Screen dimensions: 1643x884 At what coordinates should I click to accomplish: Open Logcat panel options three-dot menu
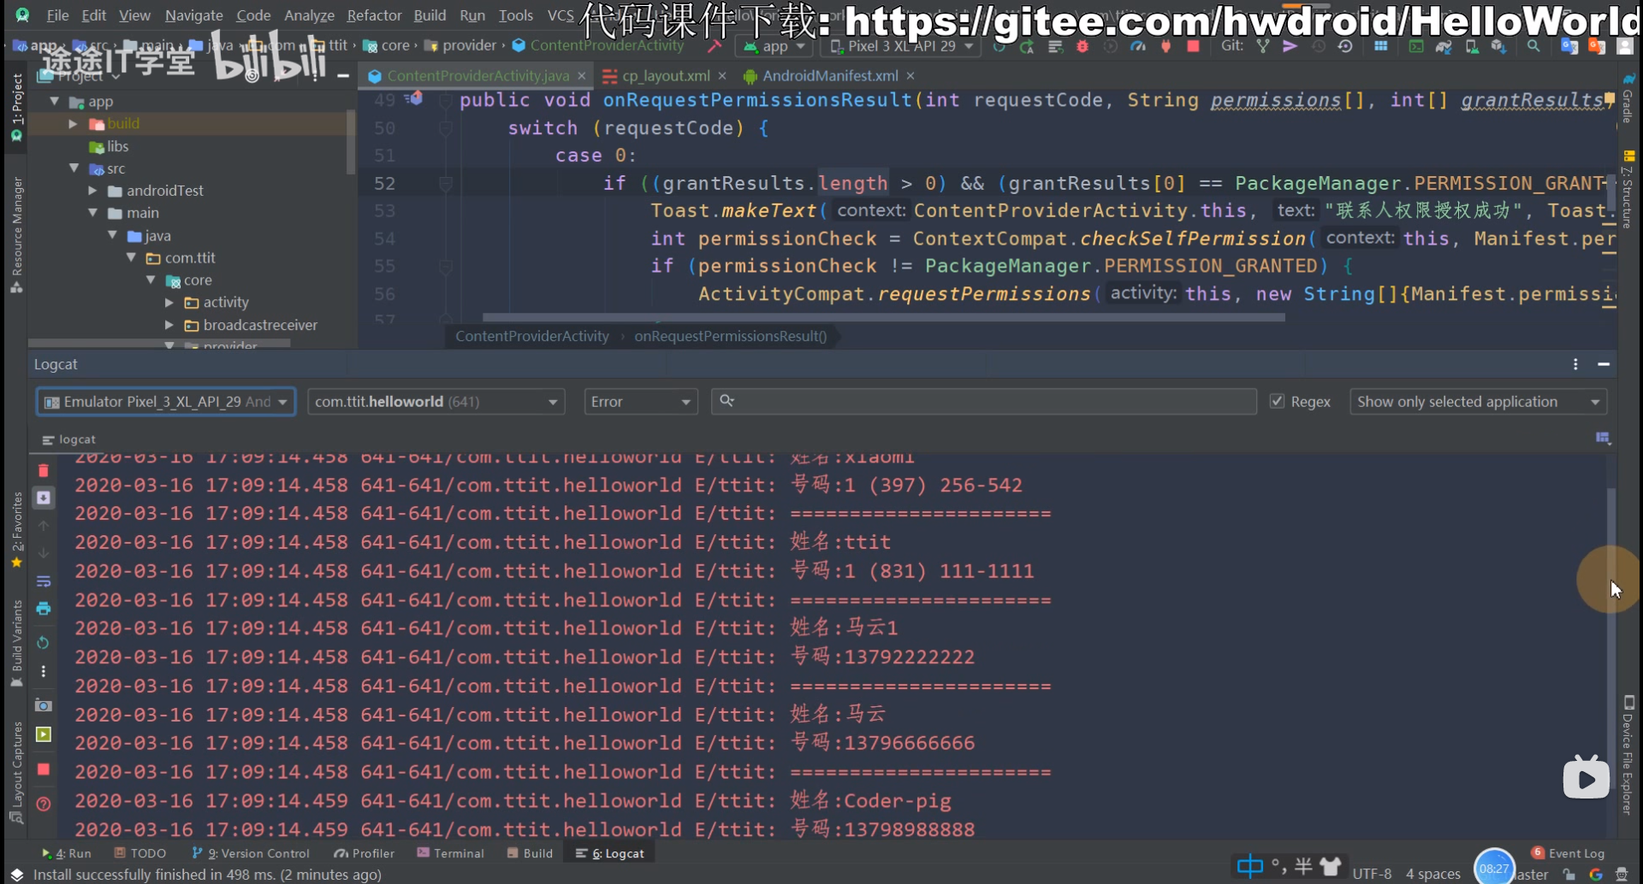[x=1575, y=364]
